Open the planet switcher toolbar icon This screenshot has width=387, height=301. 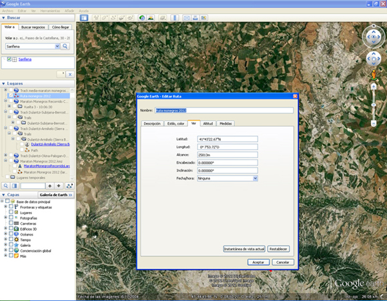(x=163, y=18)
